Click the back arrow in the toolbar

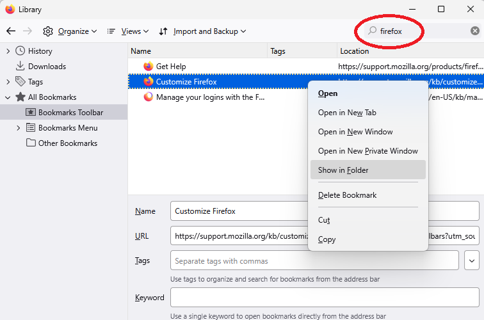pyautogui.click(x=11, y=31)
